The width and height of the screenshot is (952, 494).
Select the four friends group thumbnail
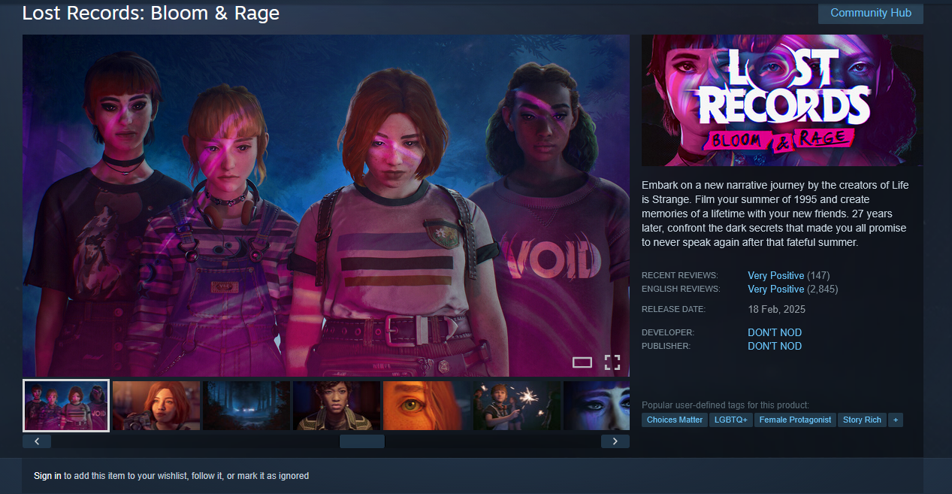pos(66,405)
